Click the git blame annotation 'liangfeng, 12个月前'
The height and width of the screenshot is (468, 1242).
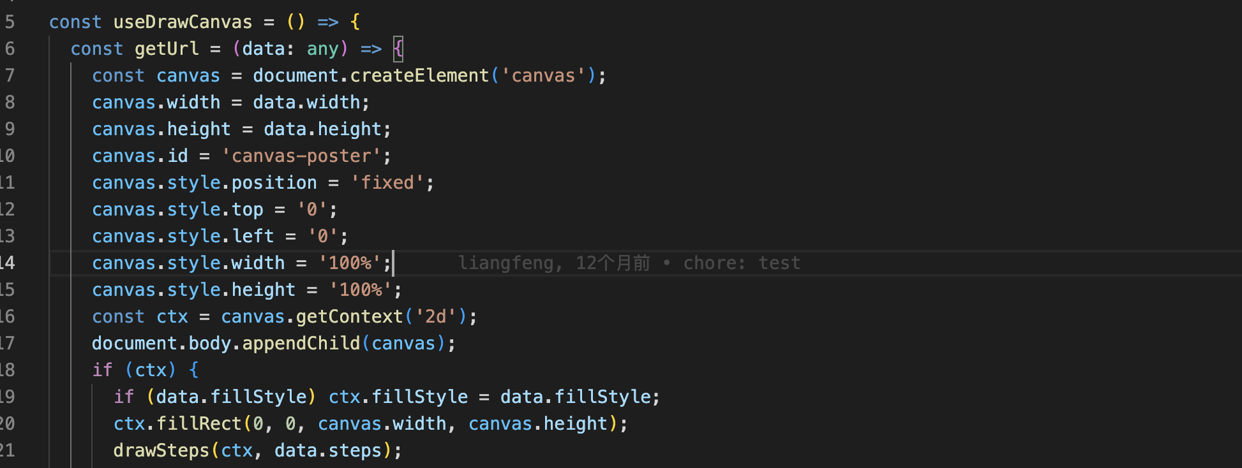point(554,263)
